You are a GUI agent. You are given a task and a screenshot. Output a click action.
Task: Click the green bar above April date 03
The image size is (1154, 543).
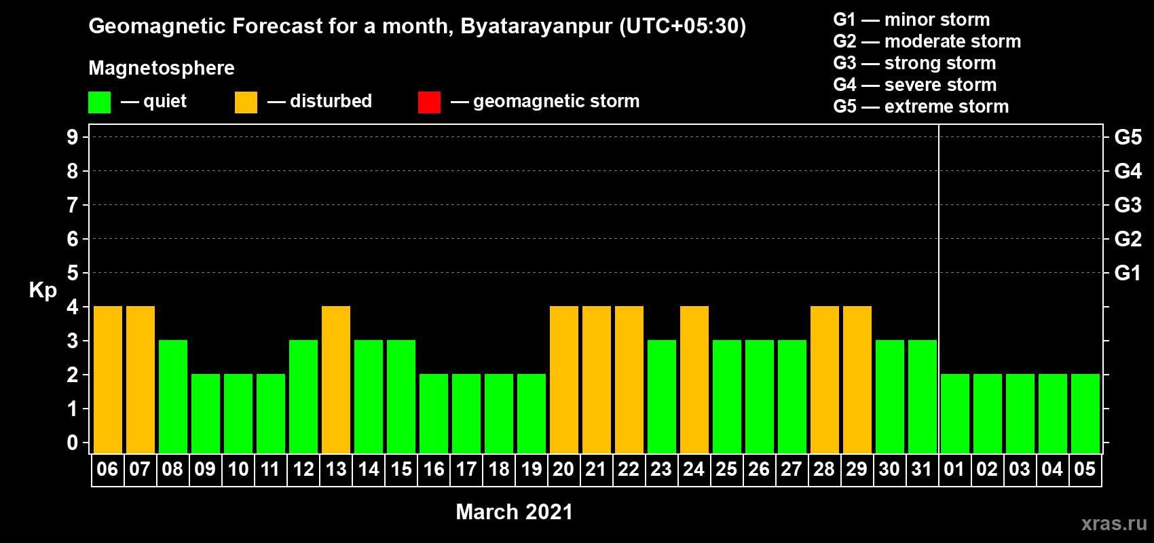(x=1020, y=413)
